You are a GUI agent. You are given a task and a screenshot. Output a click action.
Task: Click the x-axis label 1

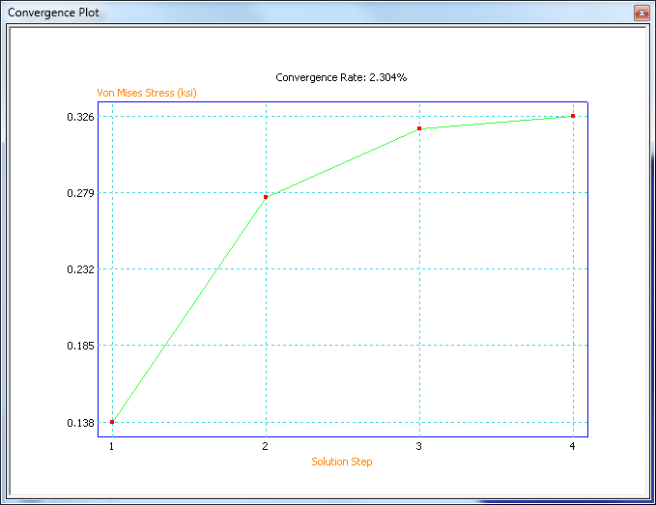(x=112, y=446)
